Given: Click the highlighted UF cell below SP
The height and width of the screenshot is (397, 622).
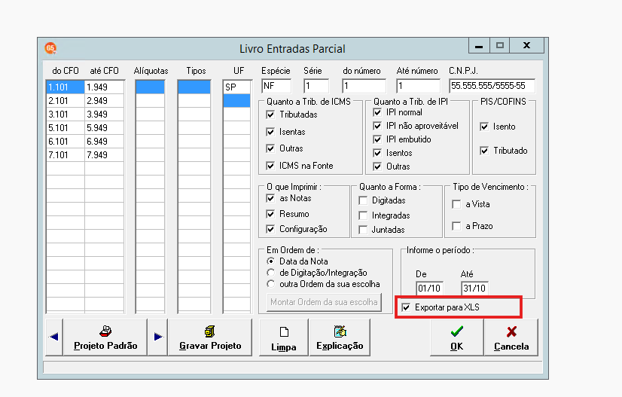Looking at the screenshot, I should click(x=236, y=101).
